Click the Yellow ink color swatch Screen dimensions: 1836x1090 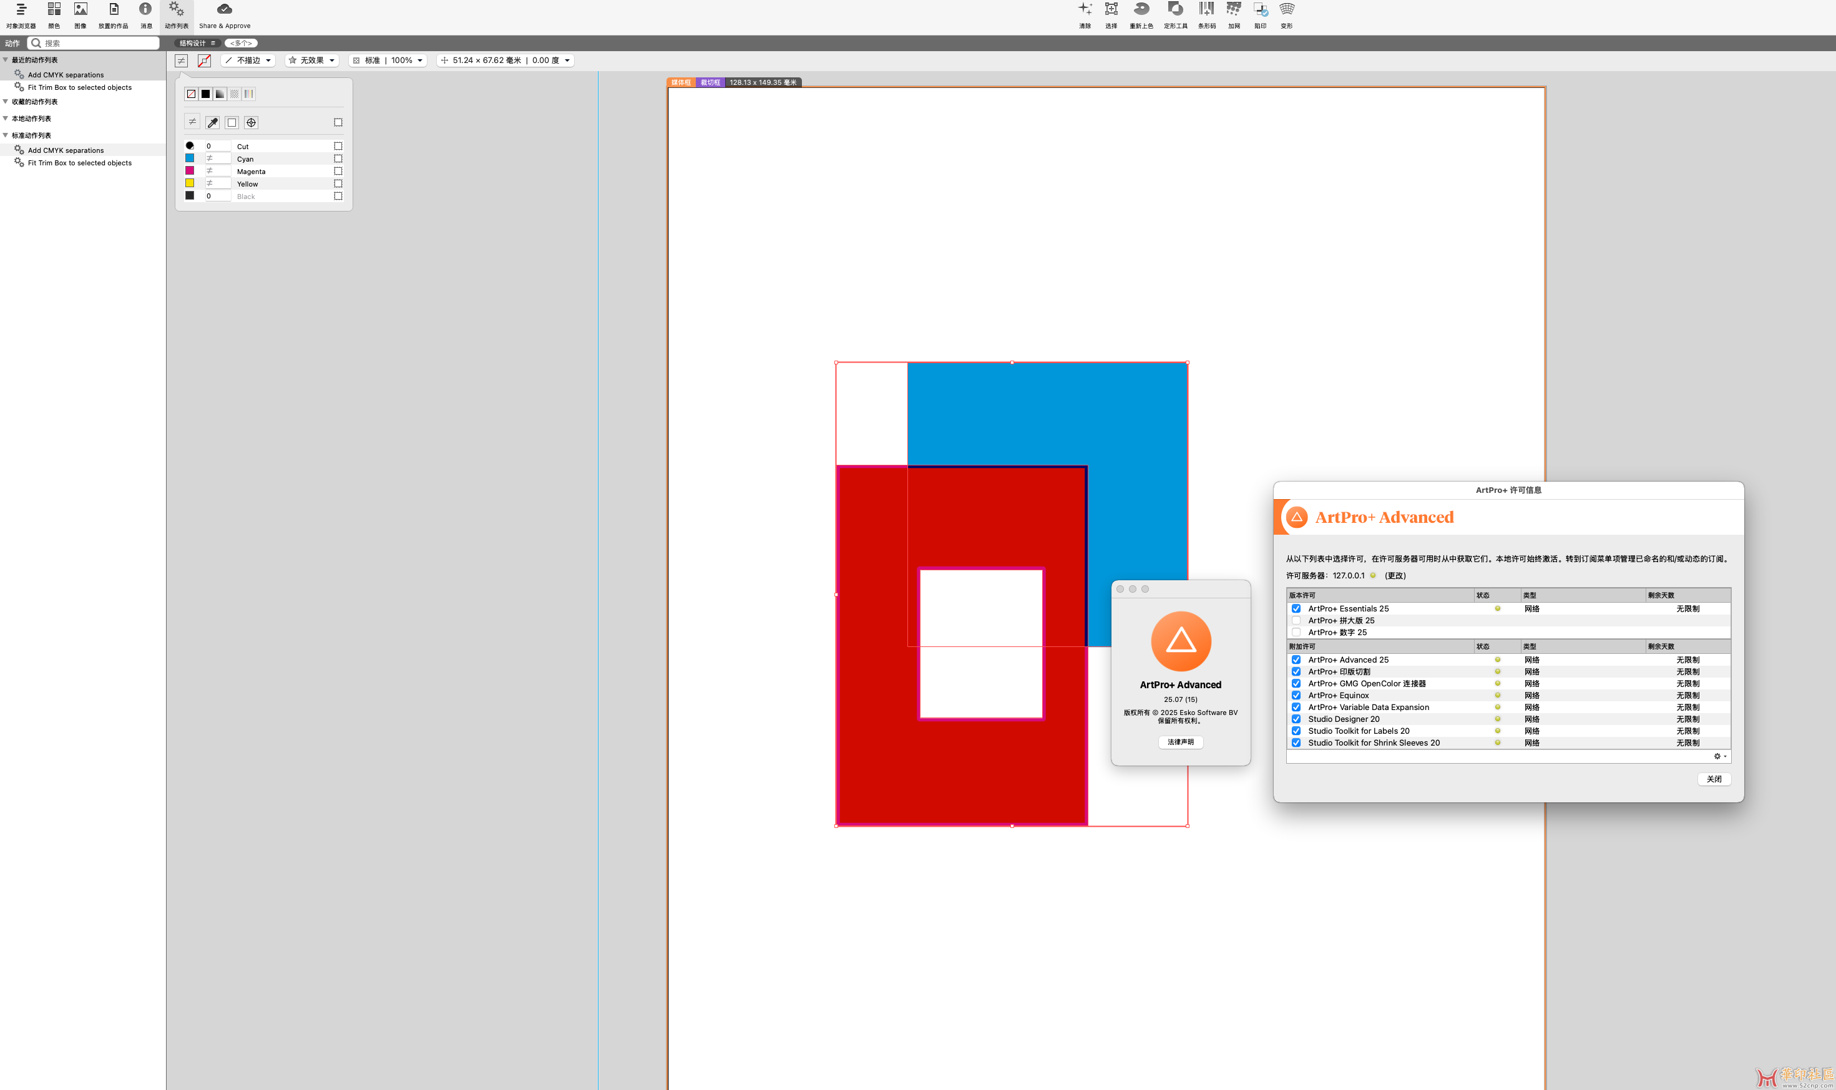[x=190, y=183]
